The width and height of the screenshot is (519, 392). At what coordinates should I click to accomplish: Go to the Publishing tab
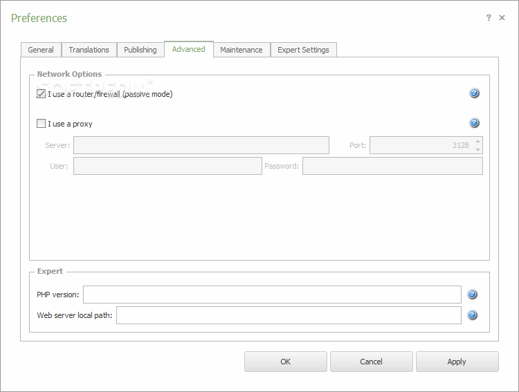pyautogui.click(x=140, y=50)
